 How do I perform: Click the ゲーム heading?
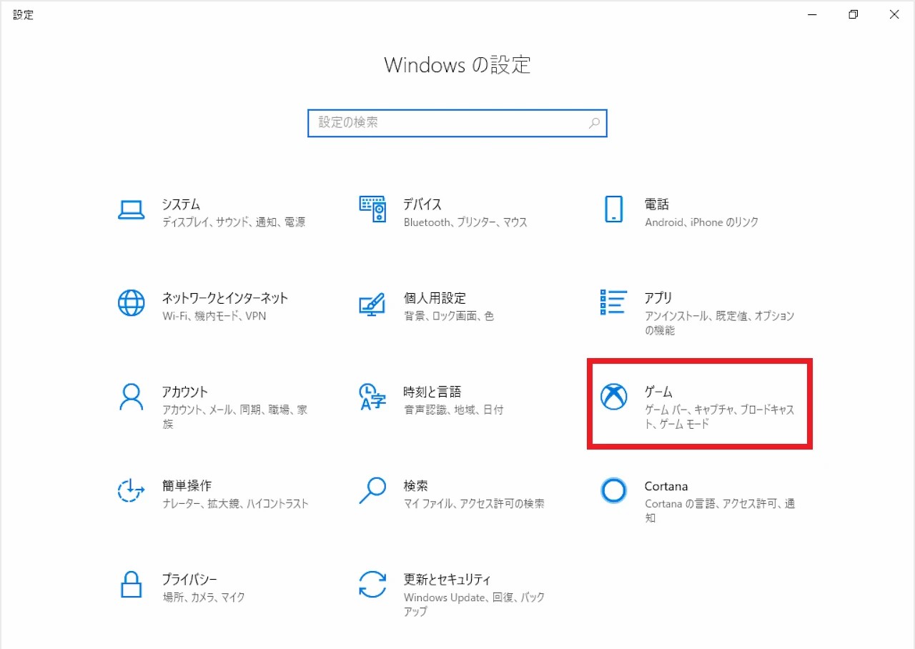coord(658,392)
